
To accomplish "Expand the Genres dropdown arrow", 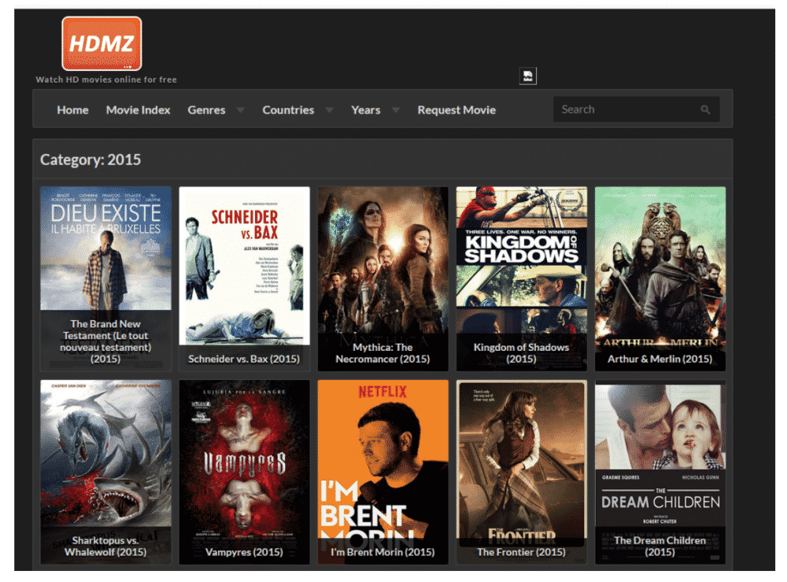I will click(x=240, y=110).
